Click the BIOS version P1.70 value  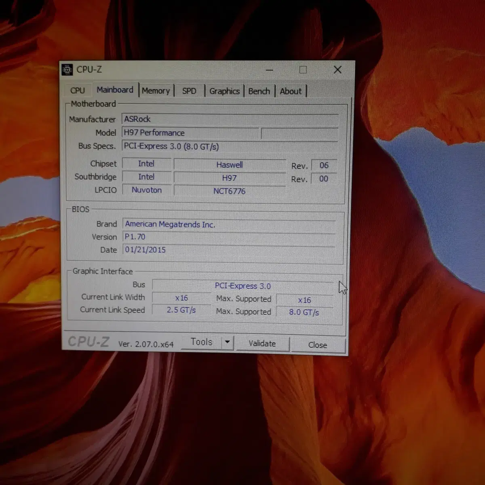229,237
